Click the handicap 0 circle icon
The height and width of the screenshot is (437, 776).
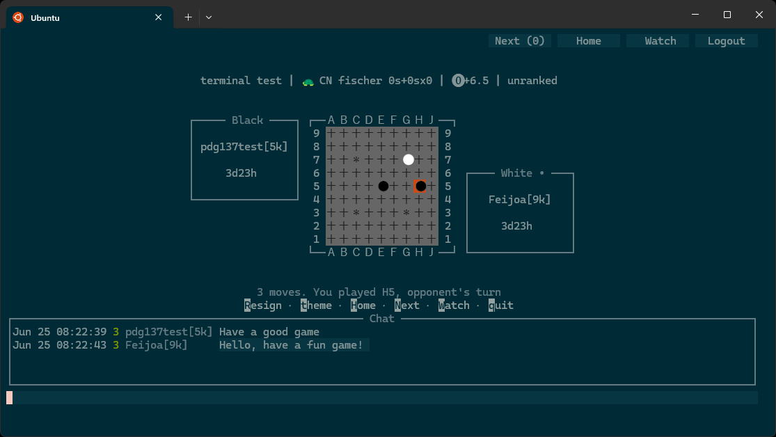coord(458,81)
